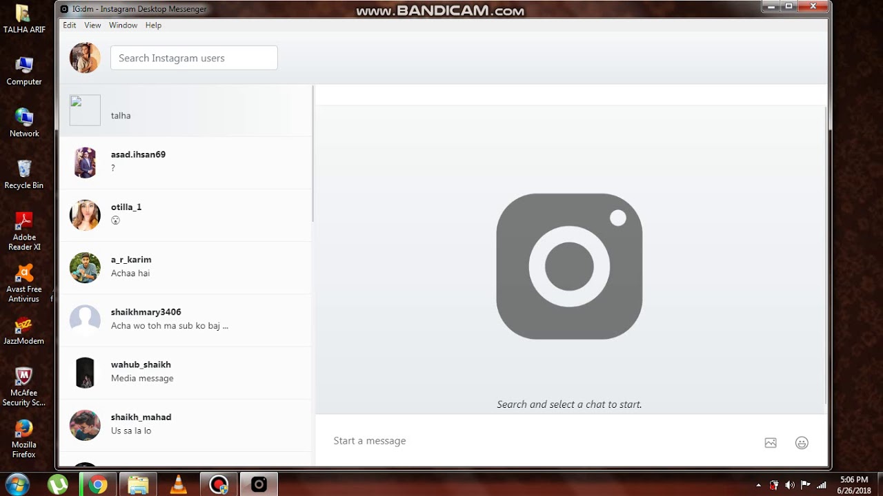Click the uTorrent taskbar icon
The width and height of the screenshot is (883, 496).
[58, 485]
